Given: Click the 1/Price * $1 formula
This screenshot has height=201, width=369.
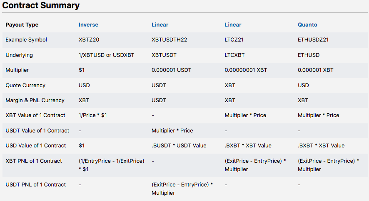Looking at the screenshot, I should coord(93,115).
